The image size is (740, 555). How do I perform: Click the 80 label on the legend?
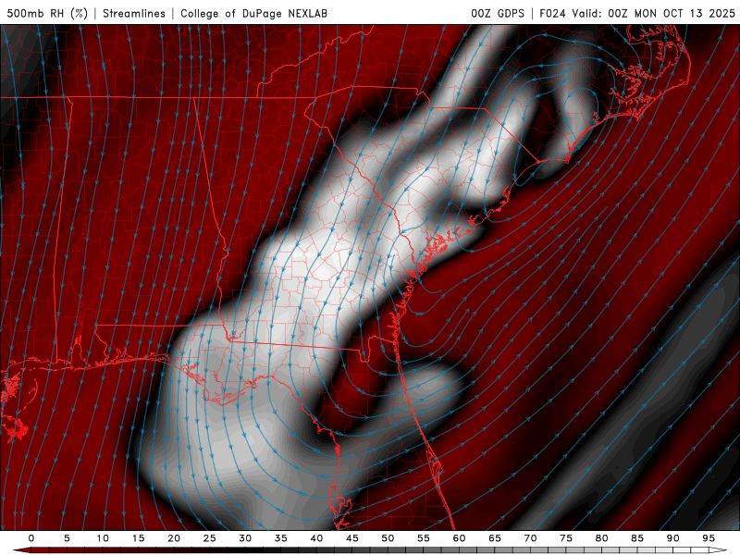pos(602,538)
